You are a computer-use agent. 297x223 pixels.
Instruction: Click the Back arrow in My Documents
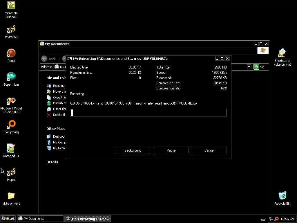(x=44, y=59)
